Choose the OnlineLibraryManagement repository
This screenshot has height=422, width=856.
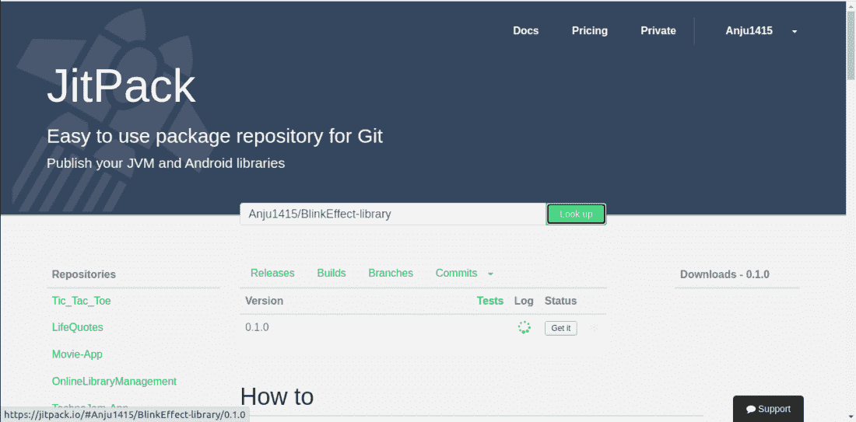pos(114,382)
